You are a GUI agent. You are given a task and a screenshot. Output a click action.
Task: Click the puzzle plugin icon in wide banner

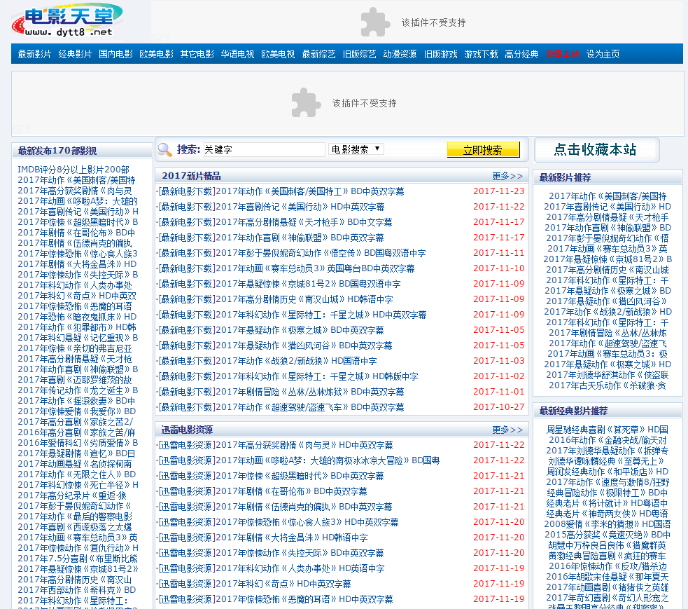click(306, 103)
